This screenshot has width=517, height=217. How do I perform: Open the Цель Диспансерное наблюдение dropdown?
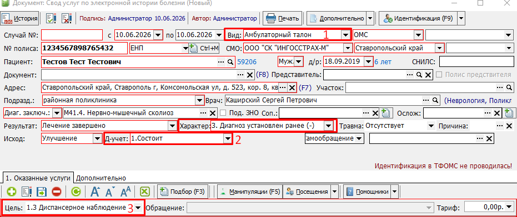coord(138,208)
